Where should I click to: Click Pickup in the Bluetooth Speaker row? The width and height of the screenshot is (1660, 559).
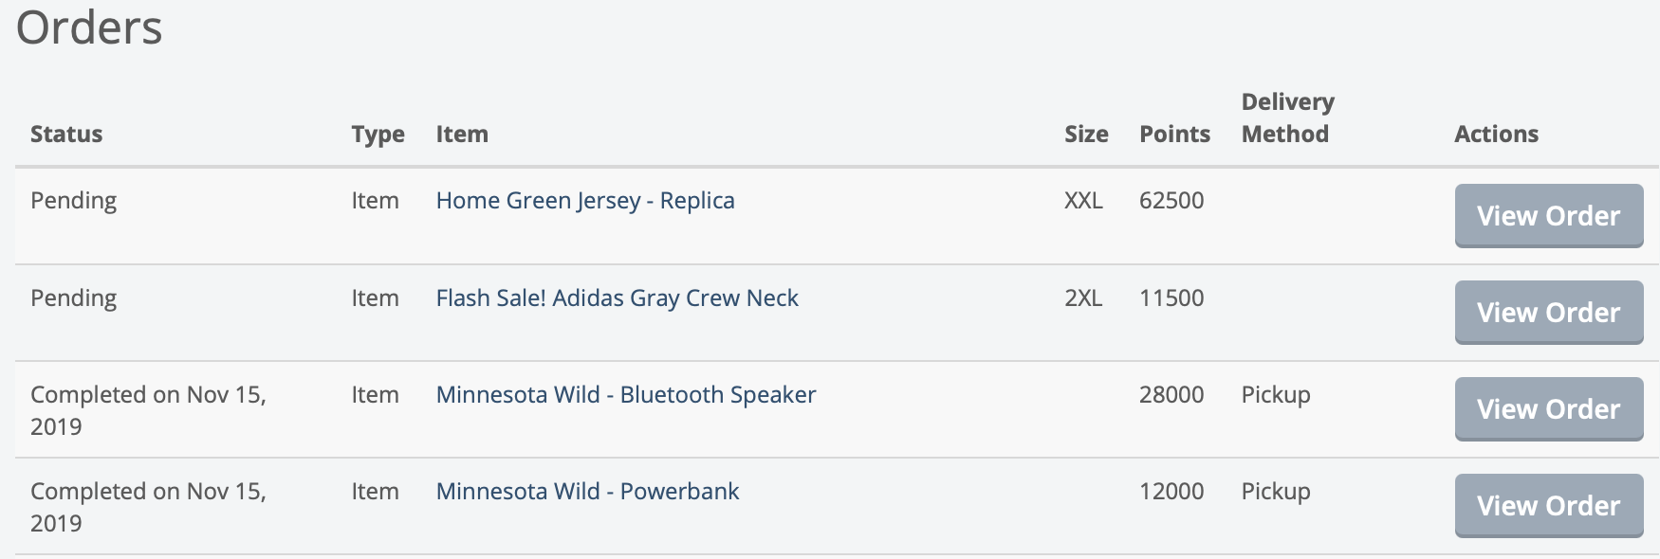coord(1276,395)
